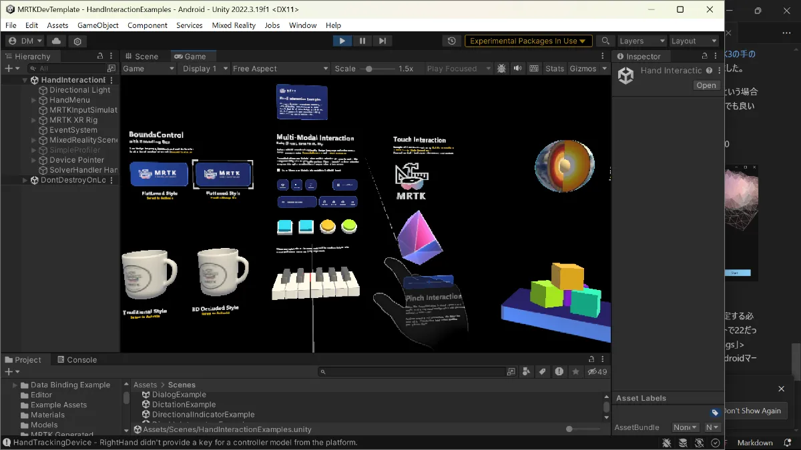This screenshot has width=801, height=450.
Task: Open the undo history icon
Action: tap(452, 41)
